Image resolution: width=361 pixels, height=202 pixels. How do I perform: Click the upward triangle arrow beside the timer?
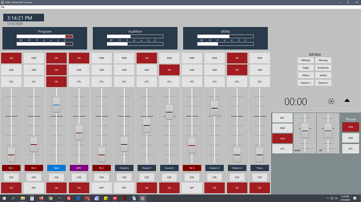347,101
